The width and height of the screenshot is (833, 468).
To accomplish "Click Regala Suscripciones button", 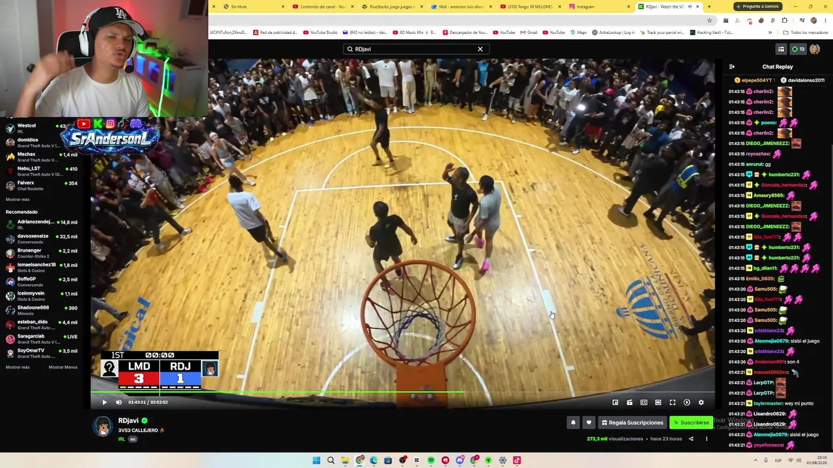I will click(633, 422).
